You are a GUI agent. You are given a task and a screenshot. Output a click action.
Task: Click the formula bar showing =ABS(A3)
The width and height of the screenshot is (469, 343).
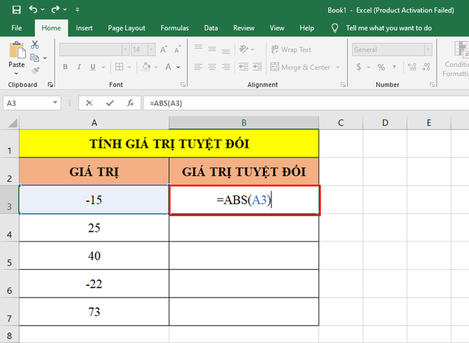(x=306, y=103)
